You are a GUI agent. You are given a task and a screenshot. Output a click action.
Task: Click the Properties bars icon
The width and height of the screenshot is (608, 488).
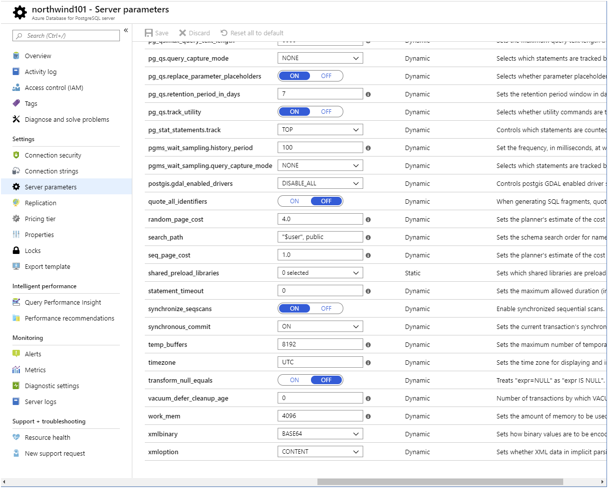(16, 235)
